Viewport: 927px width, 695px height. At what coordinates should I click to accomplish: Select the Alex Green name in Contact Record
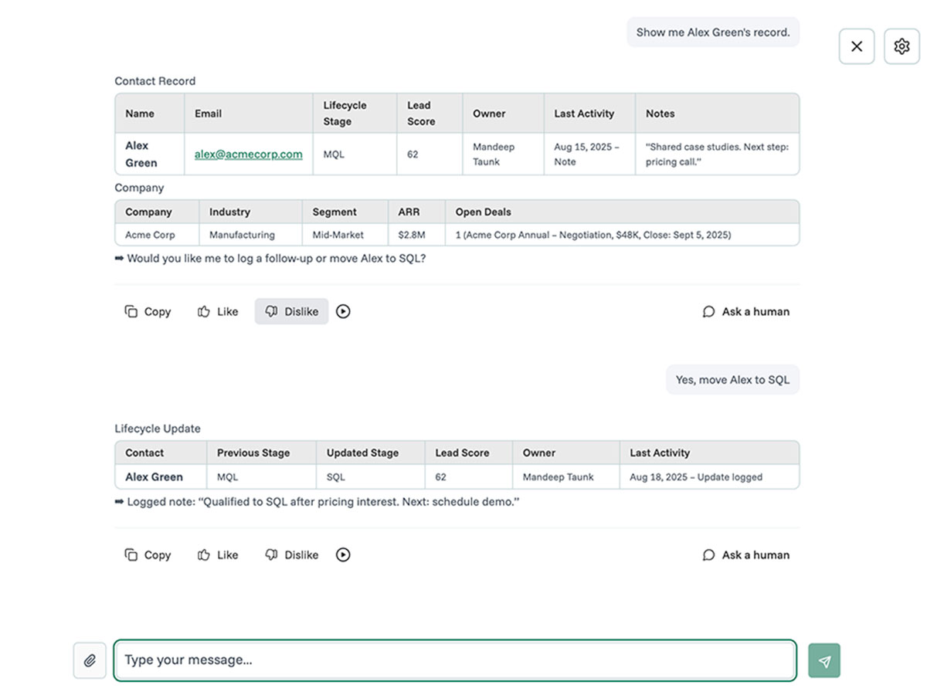141,154
